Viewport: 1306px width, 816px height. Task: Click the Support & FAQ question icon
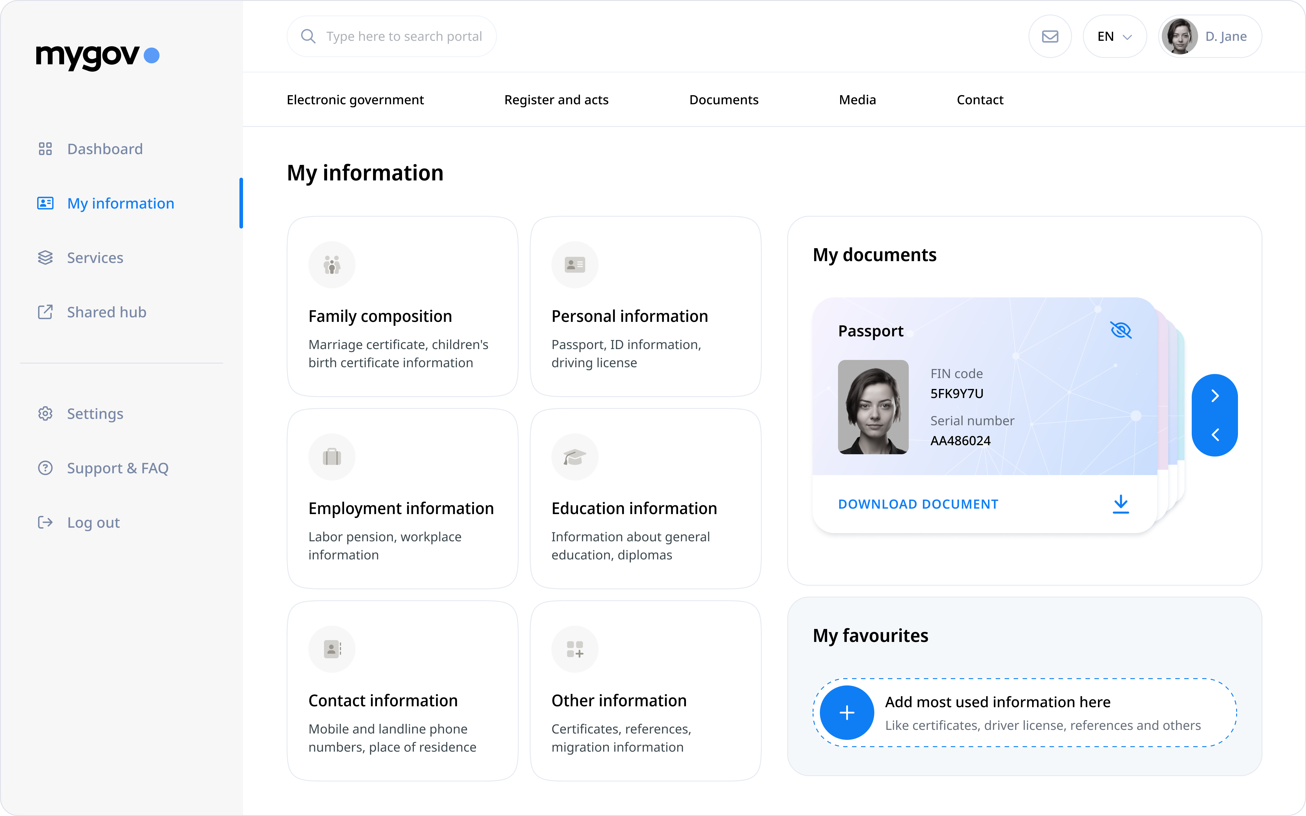pyautogui.click(x=45, y=468)
